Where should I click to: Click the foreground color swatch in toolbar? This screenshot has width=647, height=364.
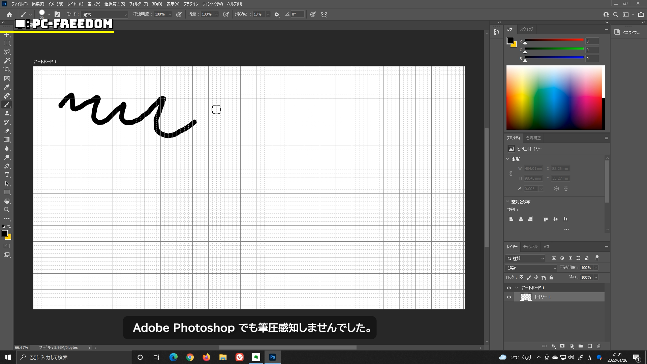[x=4, y=233]
